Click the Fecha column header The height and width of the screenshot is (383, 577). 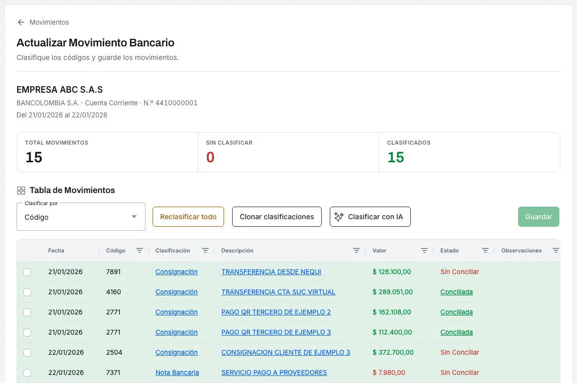pos(56,251)
